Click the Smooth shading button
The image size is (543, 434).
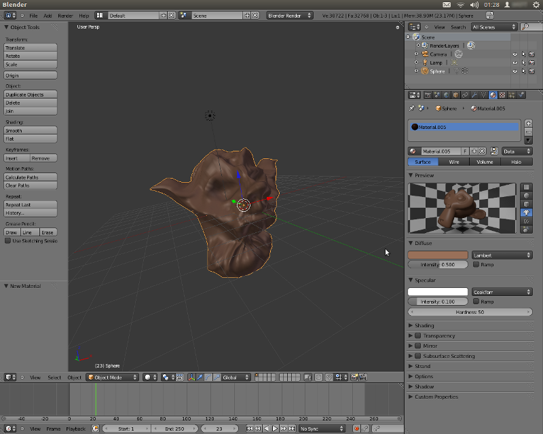(31, 130)
